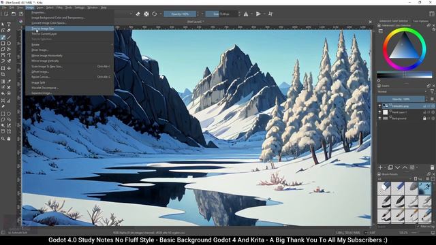
Task: Adjust the brush Size slider in toolbar
Action: 221,14
